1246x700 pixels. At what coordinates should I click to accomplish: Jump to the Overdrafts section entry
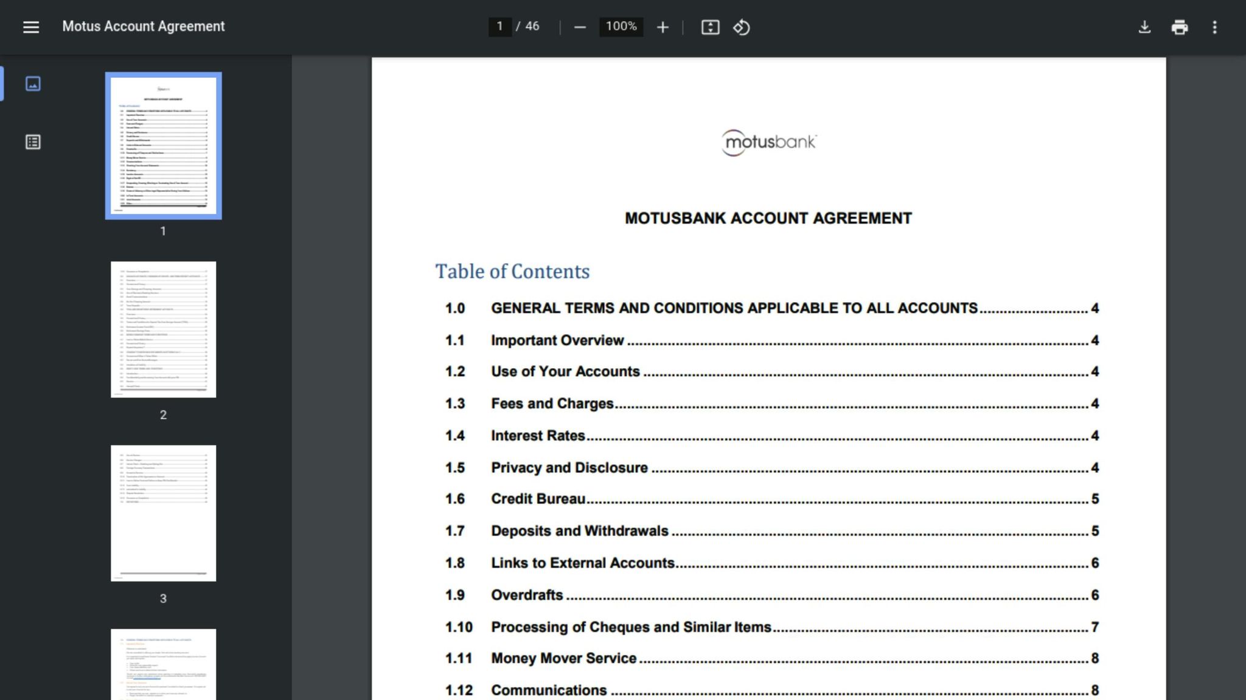(527, 595)
